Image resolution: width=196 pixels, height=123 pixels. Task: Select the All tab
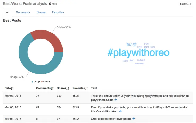click(x=8, y=12)
